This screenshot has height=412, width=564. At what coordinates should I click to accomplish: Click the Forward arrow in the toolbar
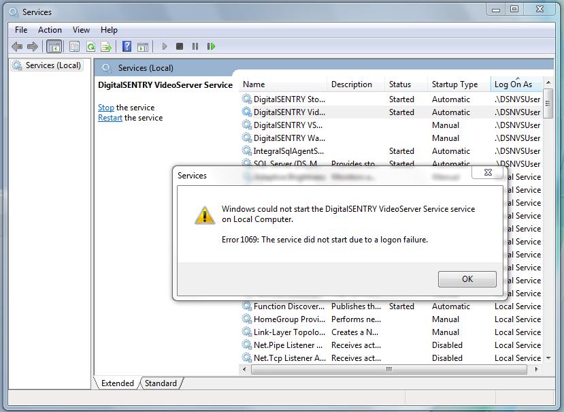[x=33, y=46]
